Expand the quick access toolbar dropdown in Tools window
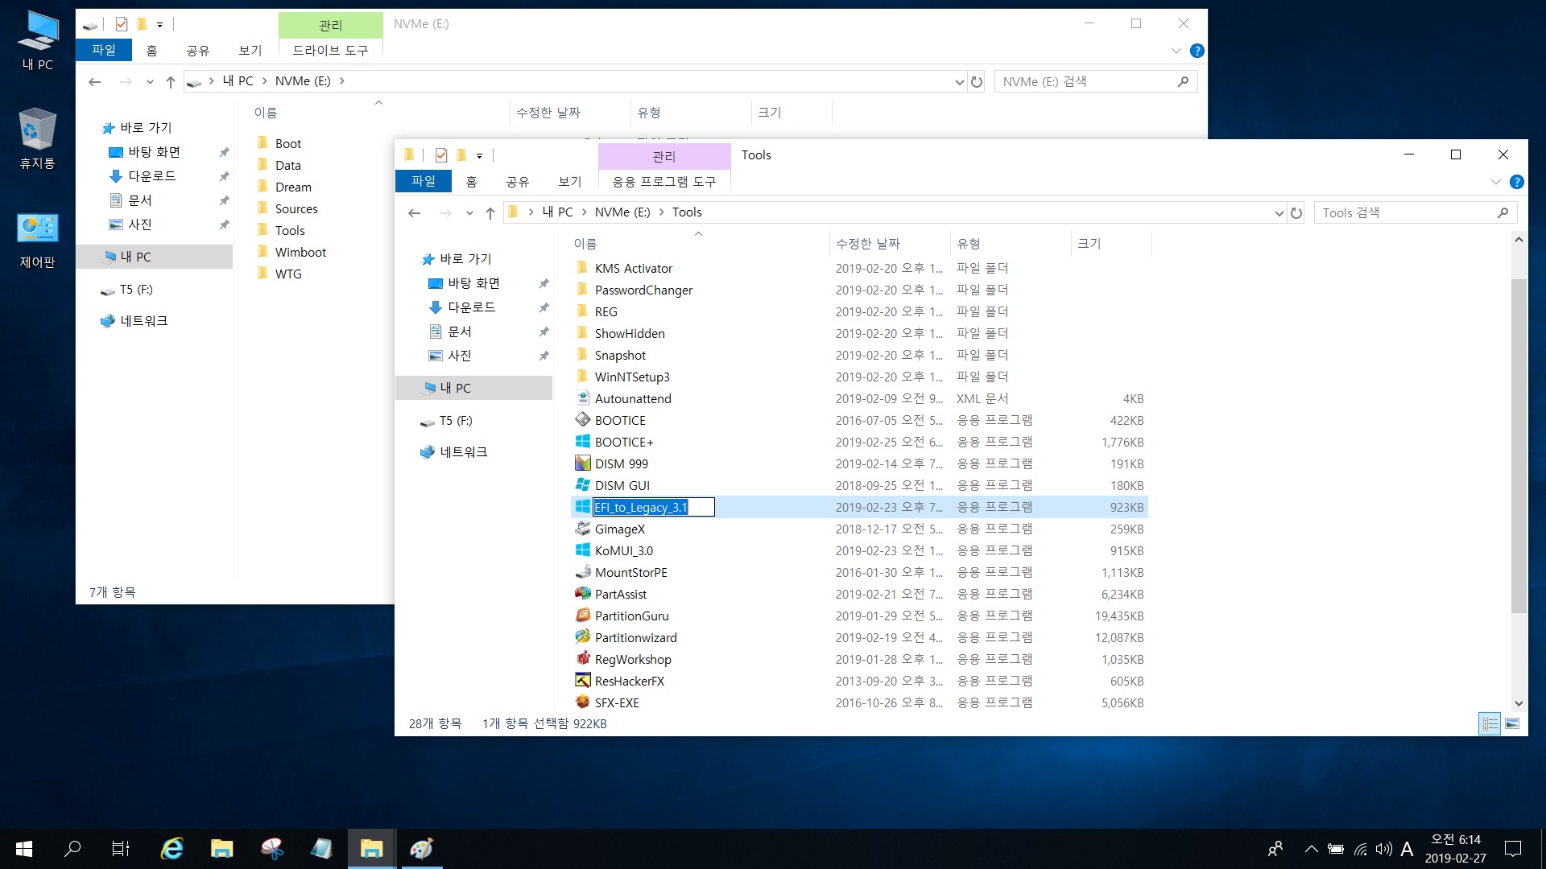 [479, 156]
